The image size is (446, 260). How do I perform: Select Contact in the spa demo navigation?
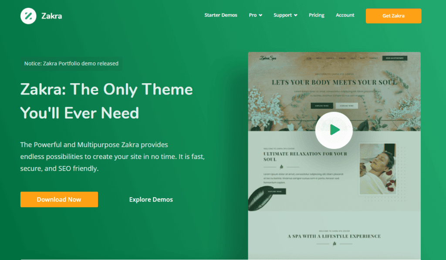[x=373, y=58]
